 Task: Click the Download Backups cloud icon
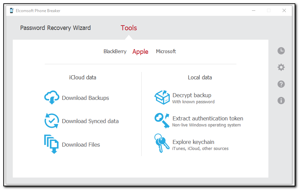(51, 98)
